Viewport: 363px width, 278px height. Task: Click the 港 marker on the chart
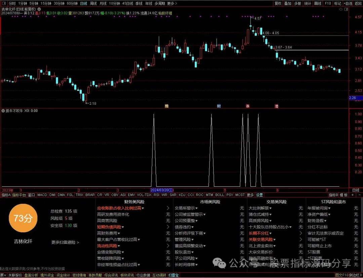coord(276,106)
